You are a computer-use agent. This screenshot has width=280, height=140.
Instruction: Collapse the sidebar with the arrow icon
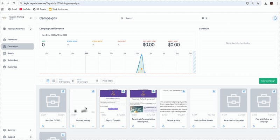(x=36, y=18)
